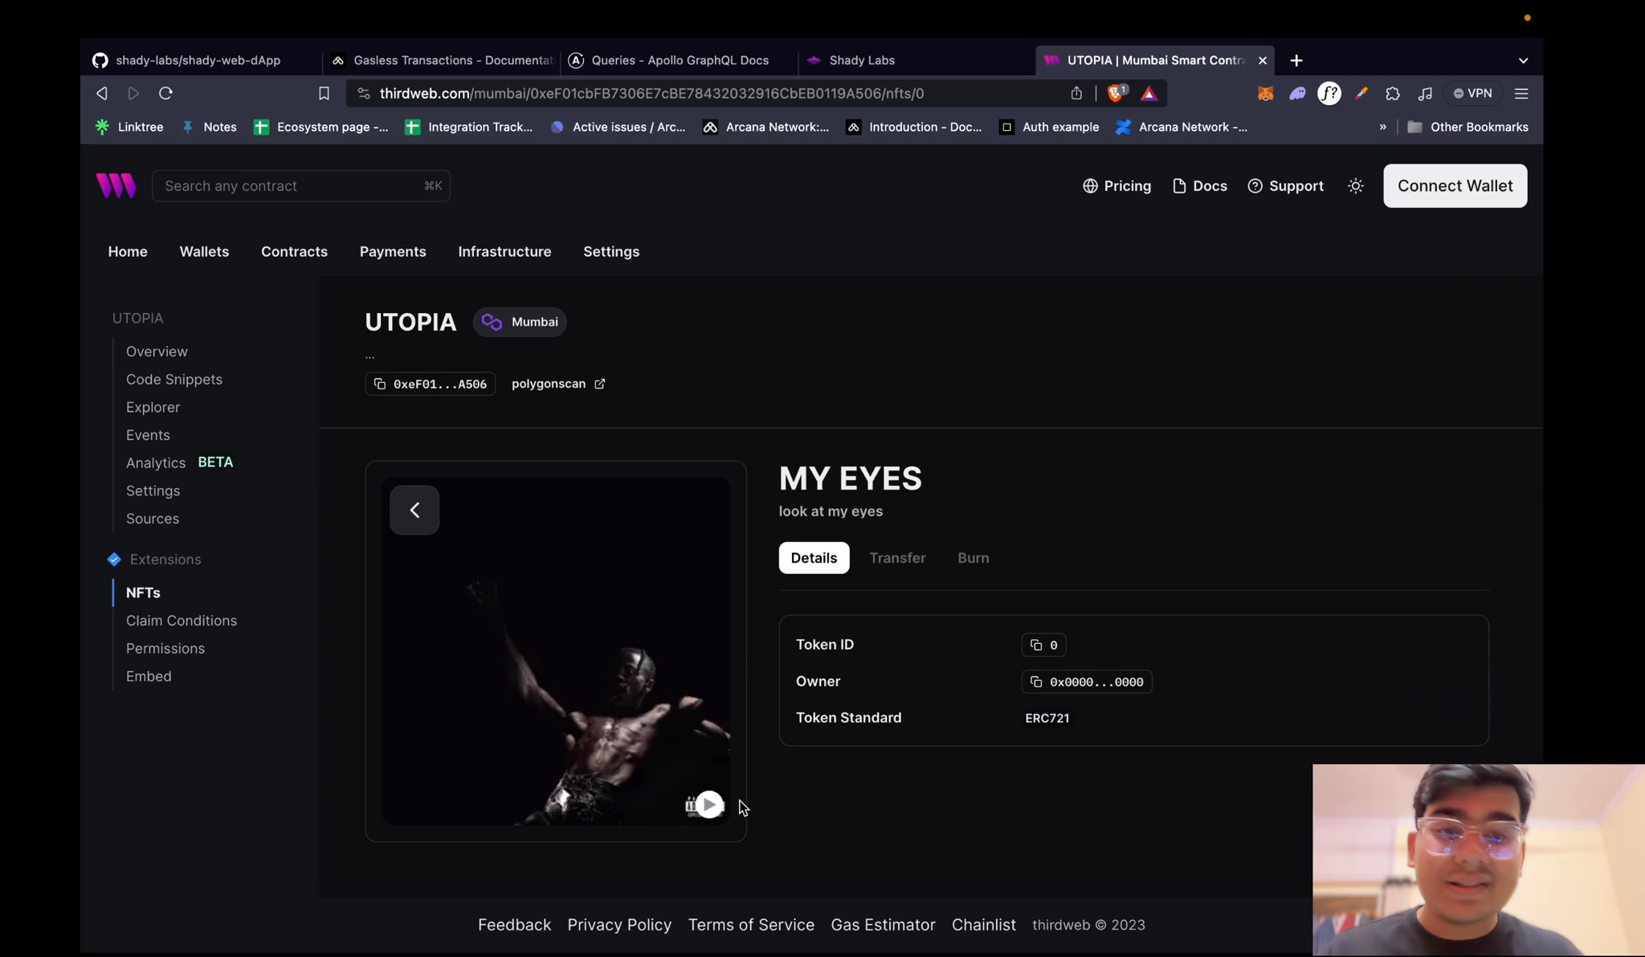The image size is (1645, 957).
Task: Click the browser back arrow
Action: 102,93
